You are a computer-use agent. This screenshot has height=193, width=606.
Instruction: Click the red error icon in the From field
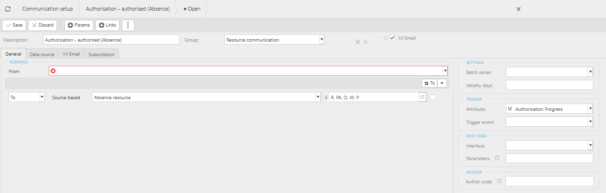(53, 71)
